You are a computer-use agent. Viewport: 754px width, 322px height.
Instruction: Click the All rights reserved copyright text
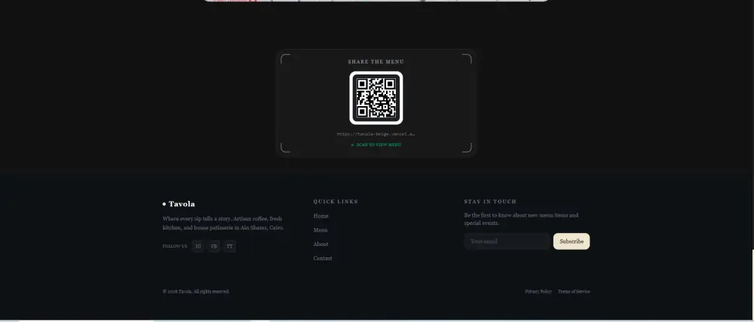pos(196,291)
